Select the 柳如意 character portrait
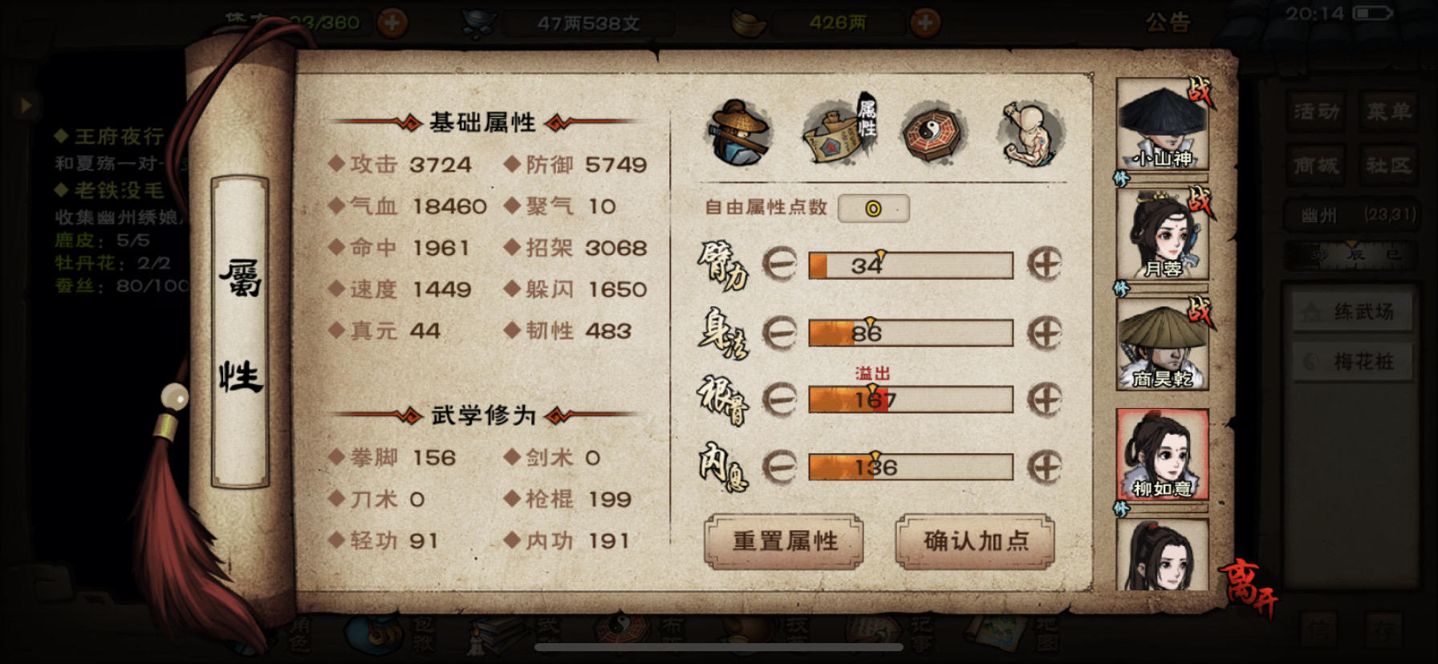The image size is (1438, 664). click(x=1163, y=455)
